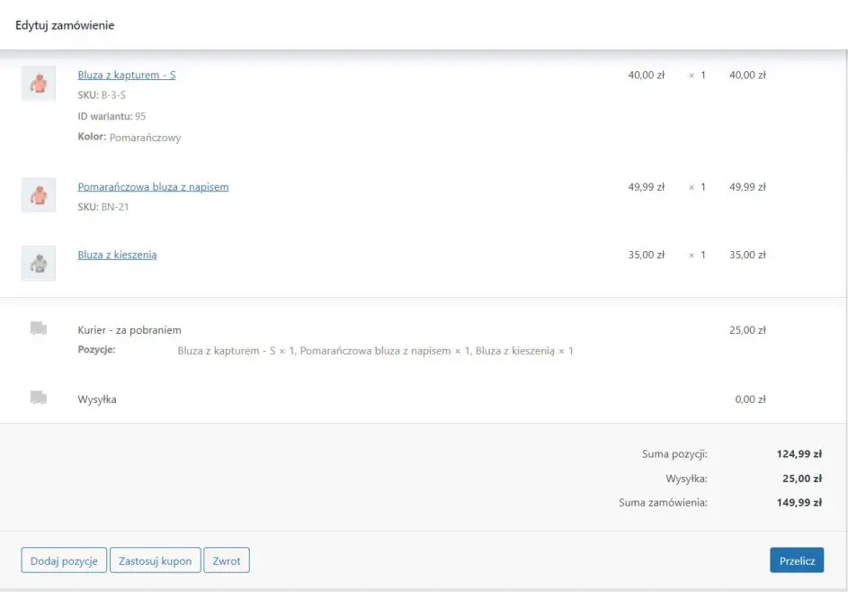Open the Bluza z kieszenią product link
Image resolution: width=848 pixels, height=592 pixels.
tap(117, 255)
